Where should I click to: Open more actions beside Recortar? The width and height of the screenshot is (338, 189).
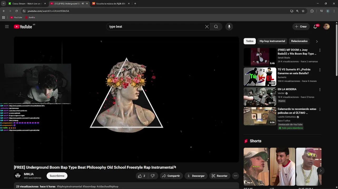coord(236,176)
